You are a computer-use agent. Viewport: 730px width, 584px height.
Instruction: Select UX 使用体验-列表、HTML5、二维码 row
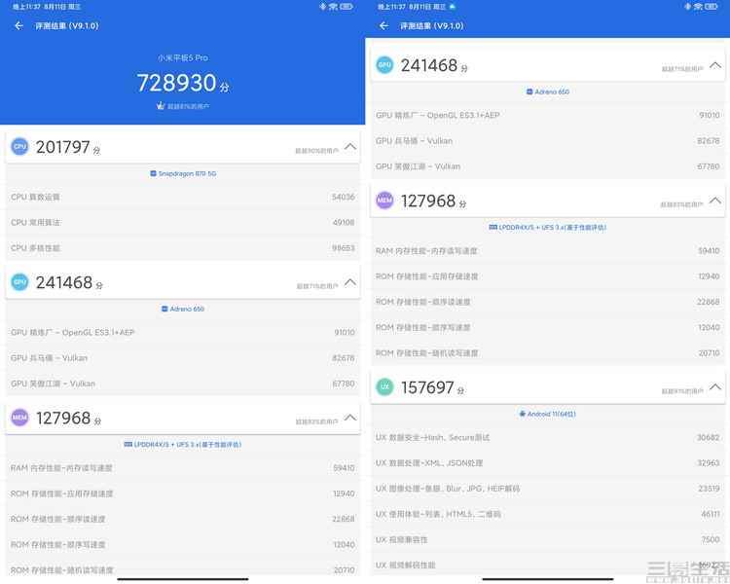coord(547,514)
